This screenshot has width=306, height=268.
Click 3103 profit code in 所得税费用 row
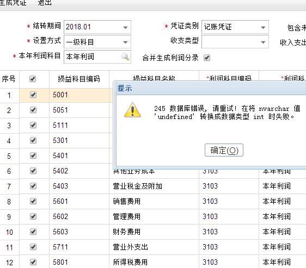pyautogui.click(x=229, y=262)
